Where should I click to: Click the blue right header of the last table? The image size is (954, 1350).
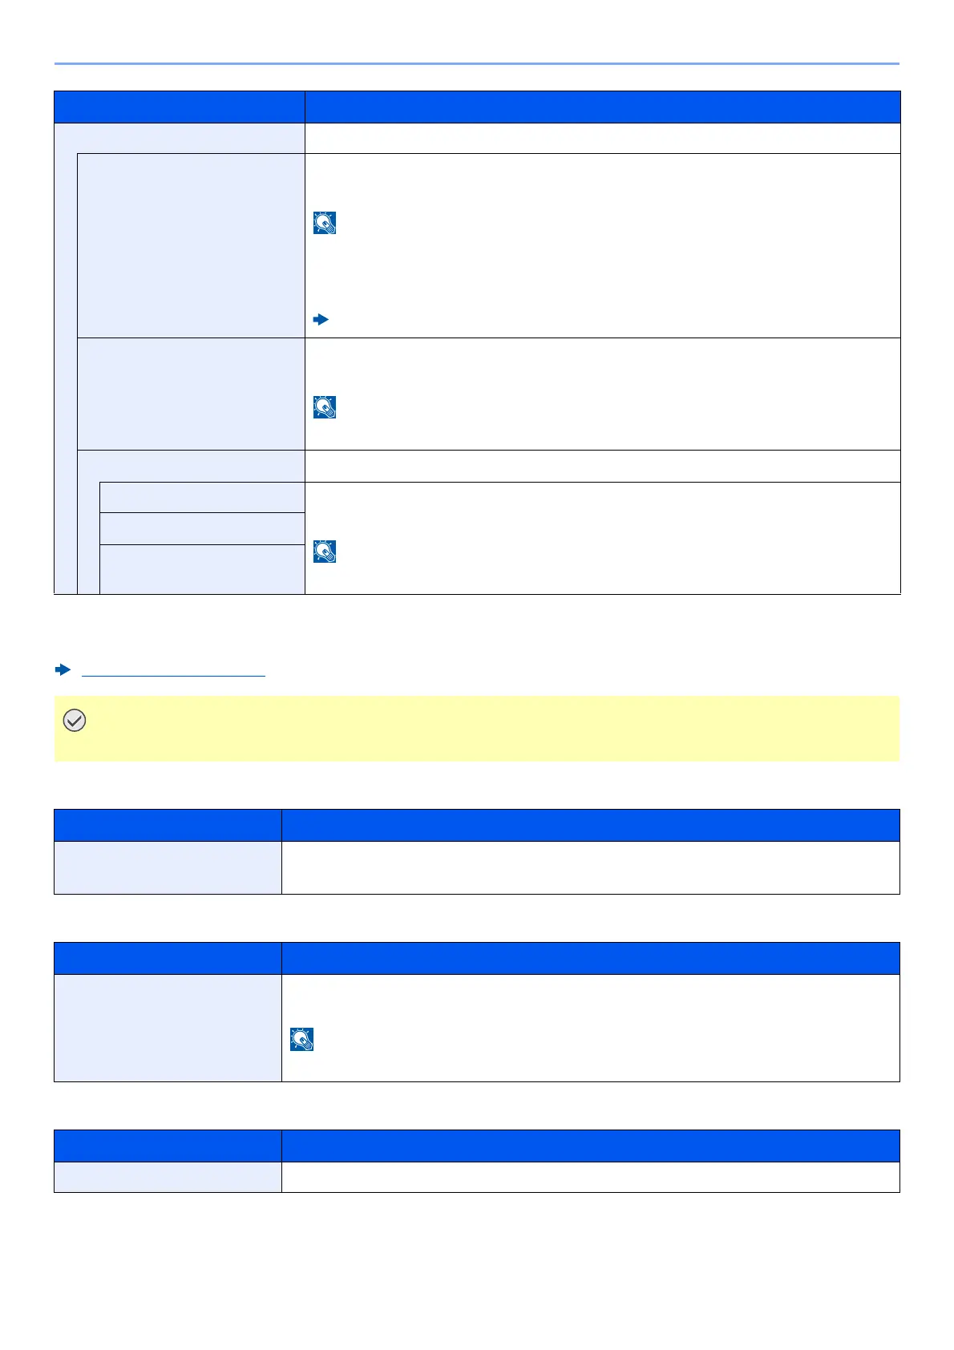591,1146
